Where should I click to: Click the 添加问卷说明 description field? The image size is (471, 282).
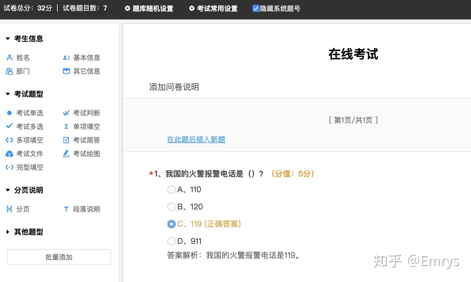click(174, 87)
